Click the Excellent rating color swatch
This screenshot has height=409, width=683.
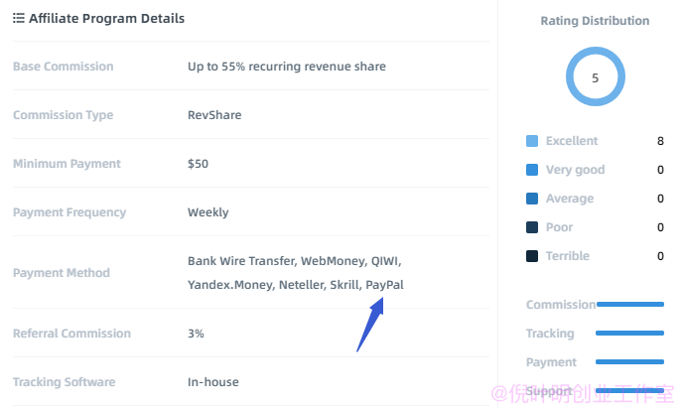pyautogui.click(x=532, y=141)
